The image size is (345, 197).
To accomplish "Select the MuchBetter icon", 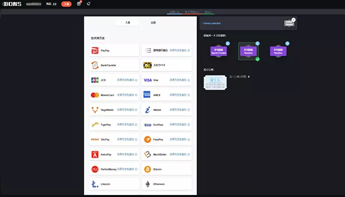I will tap(147, 154).
